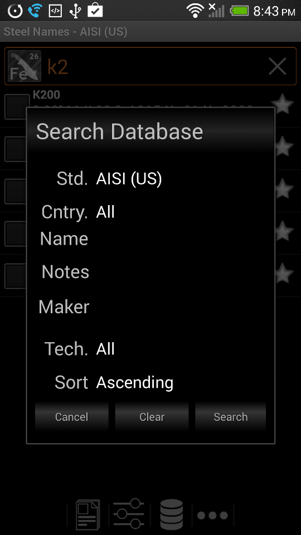Focus the Name input field

(181, 239)
